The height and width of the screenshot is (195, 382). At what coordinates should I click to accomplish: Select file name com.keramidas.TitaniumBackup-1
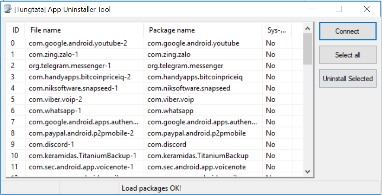click(83, 156)
